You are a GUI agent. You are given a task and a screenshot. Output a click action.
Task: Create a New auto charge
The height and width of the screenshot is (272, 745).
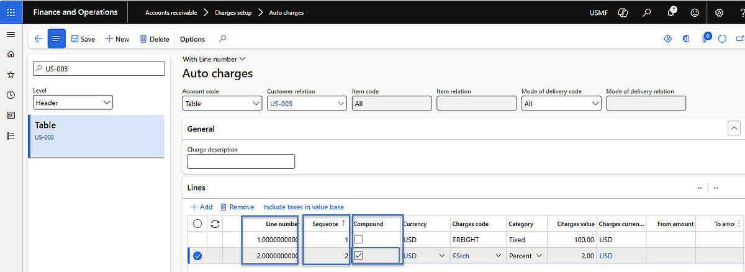(x=117, y=39)
